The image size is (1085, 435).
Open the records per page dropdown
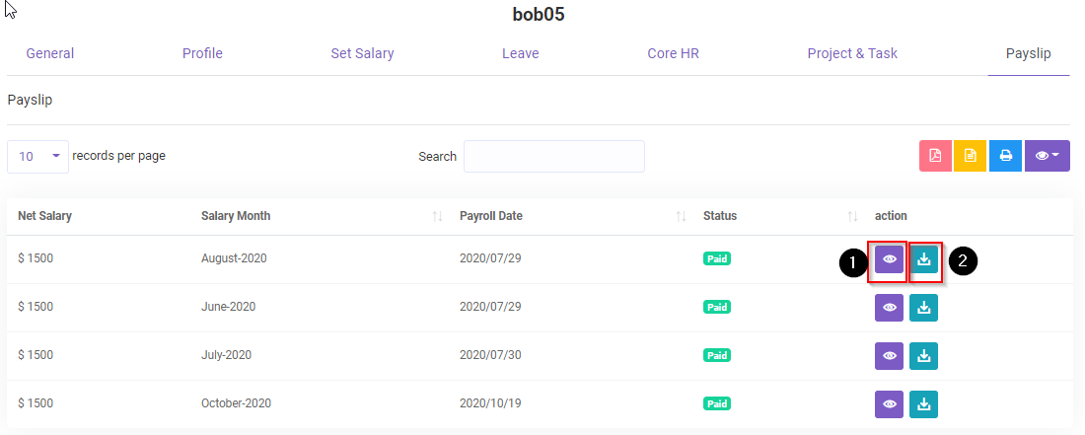(37, 157)
